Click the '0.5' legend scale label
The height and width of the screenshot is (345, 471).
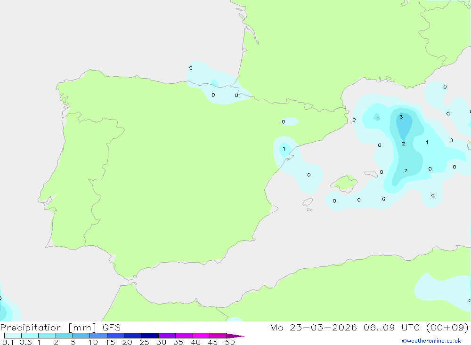25,342
